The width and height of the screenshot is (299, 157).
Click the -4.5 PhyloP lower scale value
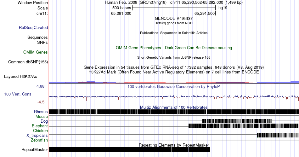[41, 102]
